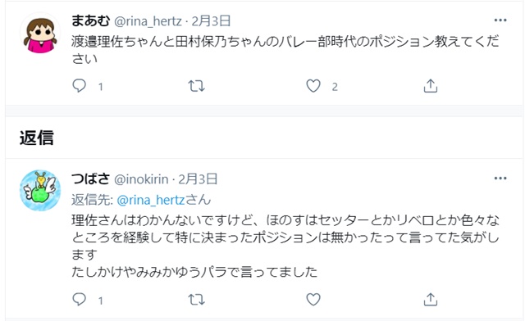Open more options for つばさ's reply
The width and height of the screenshot is (525, 321).
coord(500,179)
